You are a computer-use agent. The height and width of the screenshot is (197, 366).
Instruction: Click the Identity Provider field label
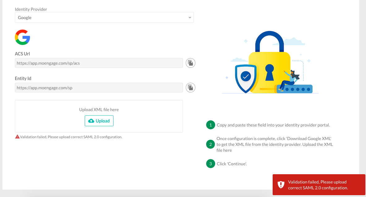click(31, 9)
